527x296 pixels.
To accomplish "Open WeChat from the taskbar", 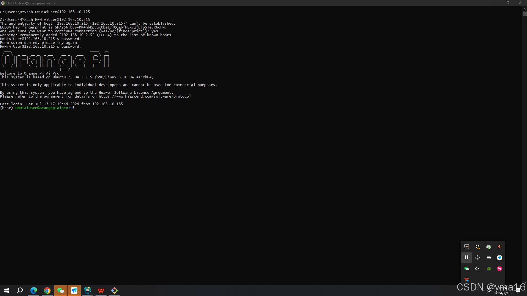I will 61,291.
